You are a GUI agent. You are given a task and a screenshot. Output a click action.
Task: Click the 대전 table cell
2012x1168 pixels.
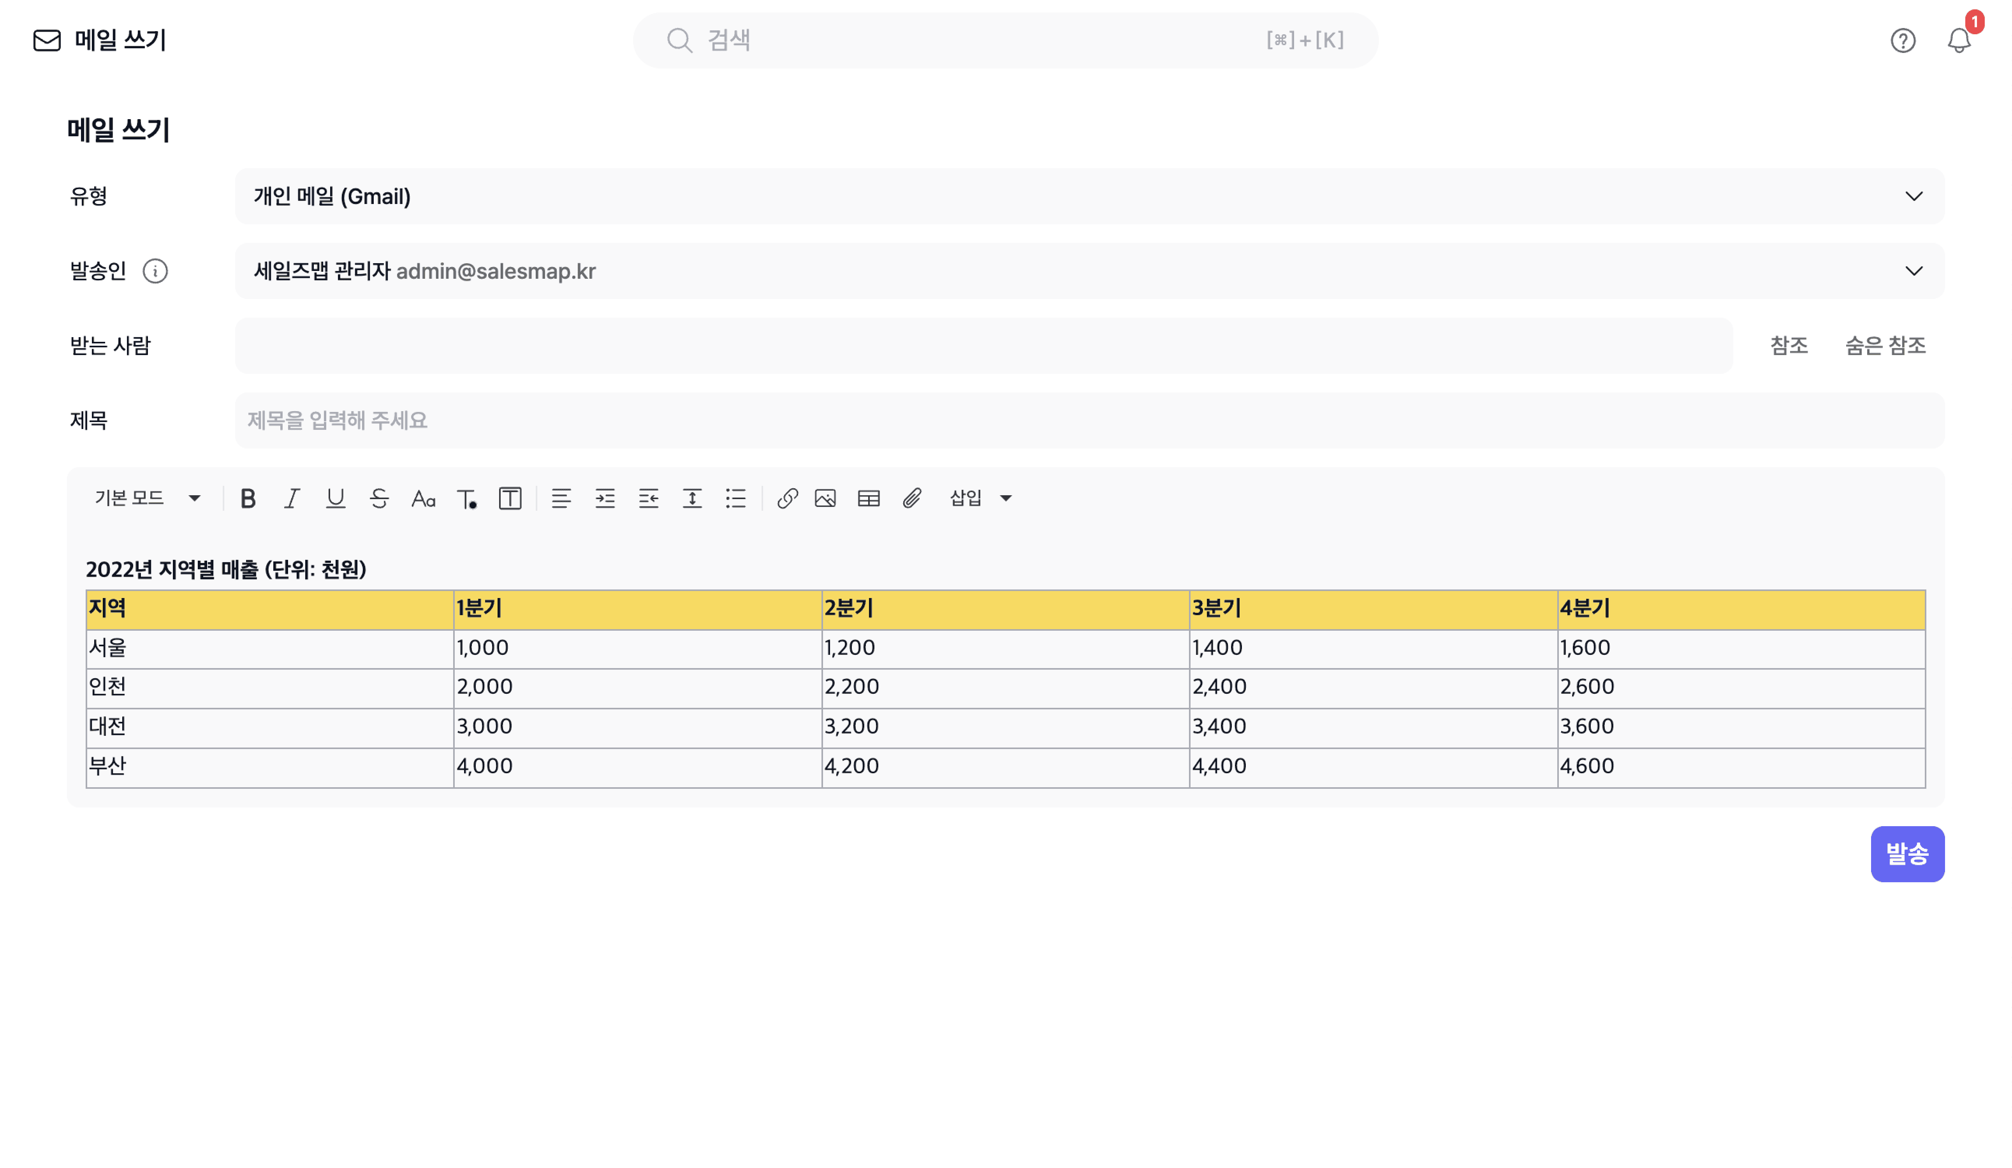click(270, 728)
